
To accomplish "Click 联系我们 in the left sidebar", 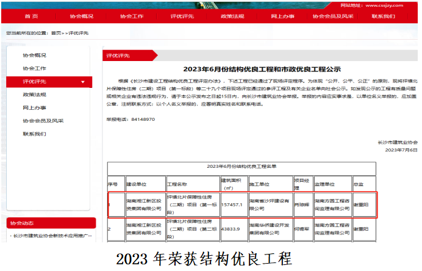I will tap(34, 134).
